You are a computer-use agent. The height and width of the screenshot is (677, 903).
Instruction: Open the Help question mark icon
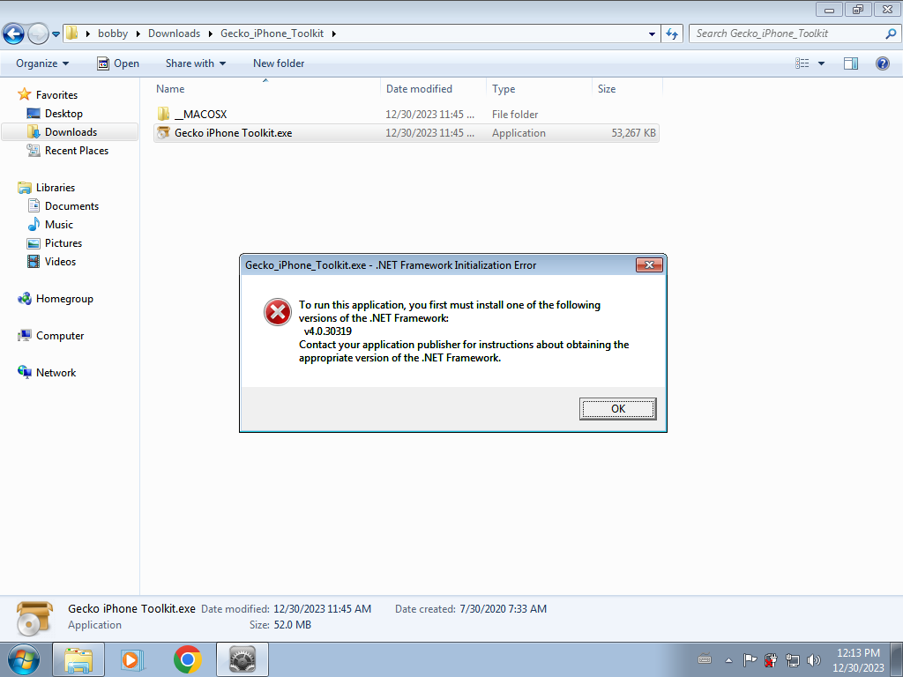click(882, 63)
